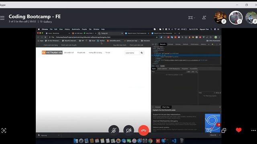Select the Styles pane tab
Viewport: 257px width, 144px height.
pyautogui.click(x=154, y=69)
